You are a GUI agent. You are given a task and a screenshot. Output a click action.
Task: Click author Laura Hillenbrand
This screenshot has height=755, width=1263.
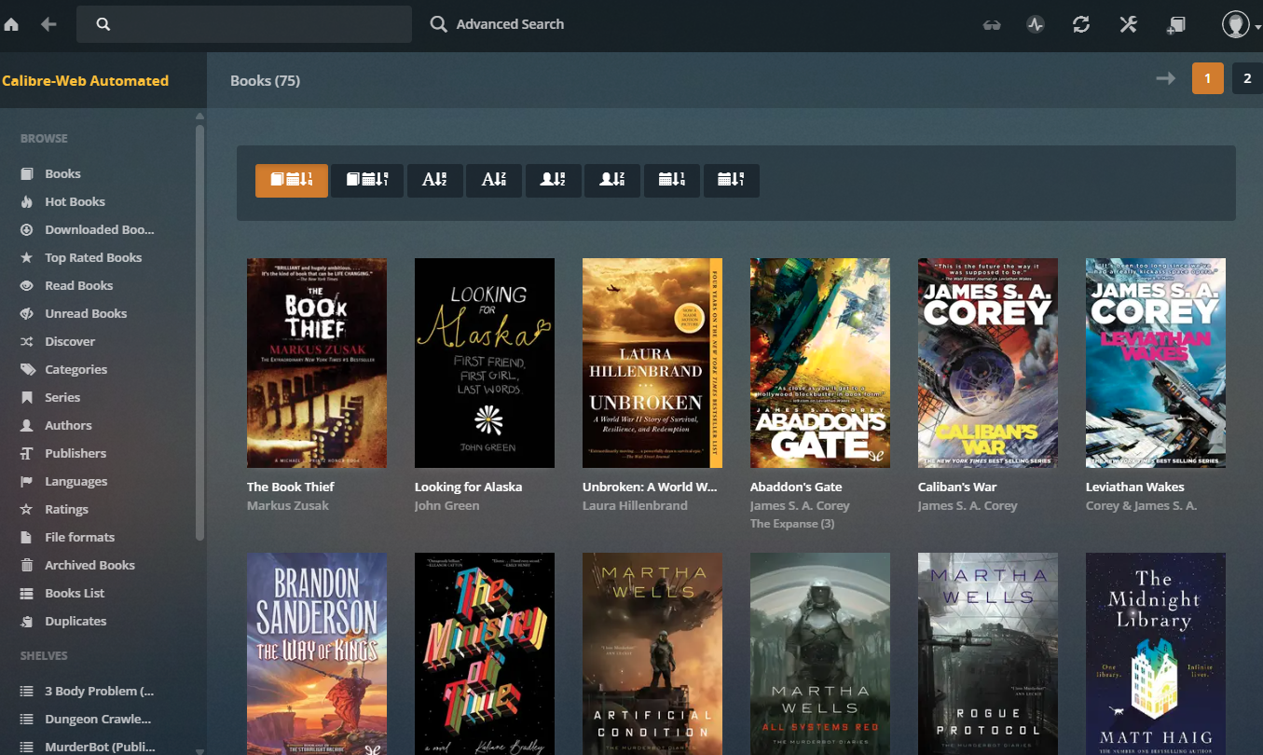[x=635, y=505]
